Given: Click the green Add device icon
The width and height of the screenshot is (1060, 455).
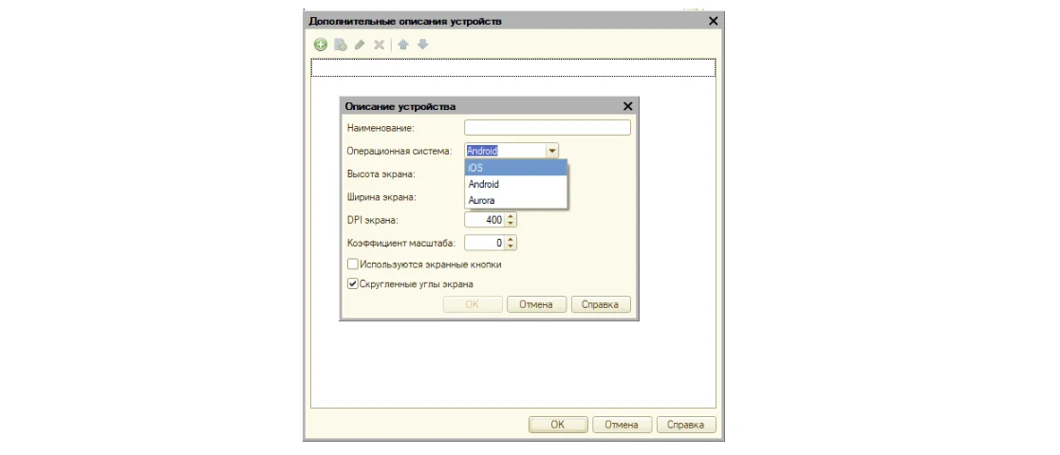Looking at the screenshot, I should (x=321, y=45).
